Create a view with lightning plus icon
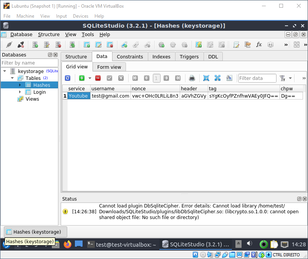 click(199, 45)
